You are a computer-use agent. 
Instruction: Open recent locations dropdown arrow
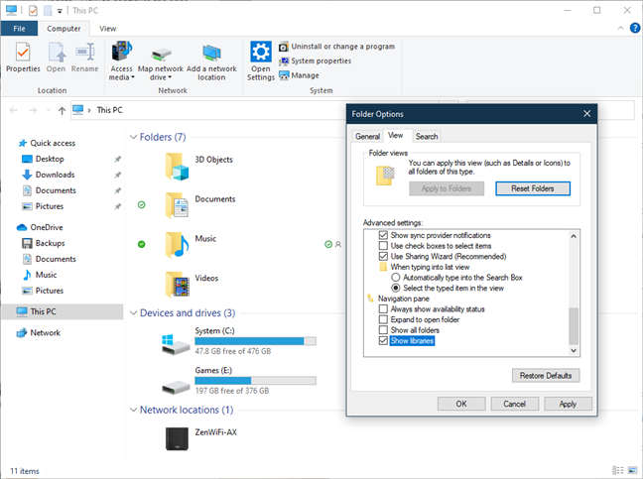(x=49, y=110)
